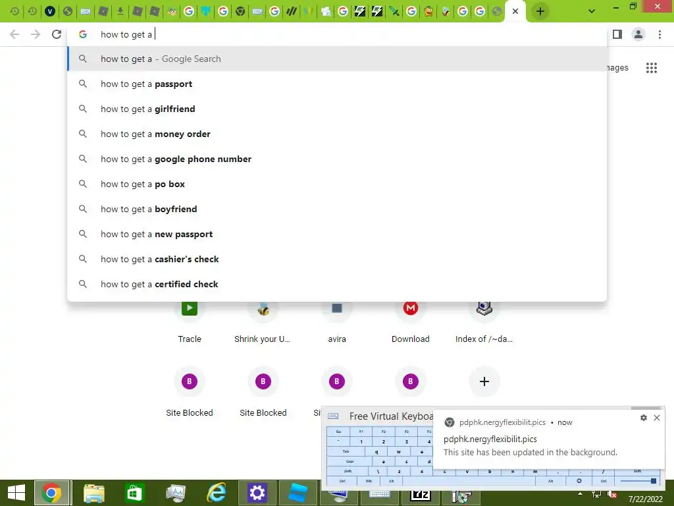Open the 7z taskbar icon
Screen dimensions: 674x506
(421, 495)
